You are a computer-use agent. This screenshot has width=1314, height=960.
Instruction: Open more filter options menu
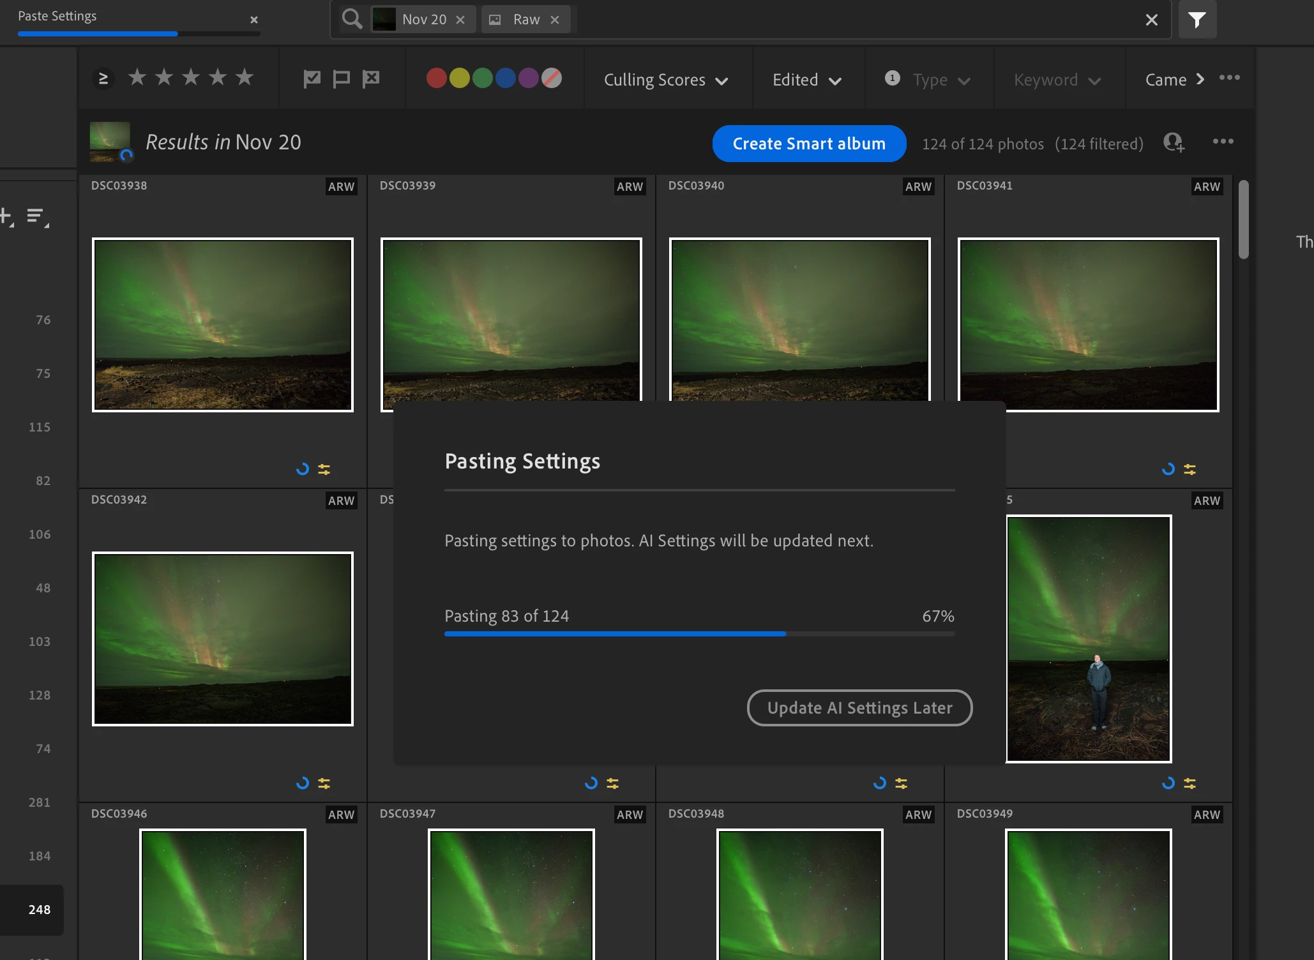click(1230, 78)
